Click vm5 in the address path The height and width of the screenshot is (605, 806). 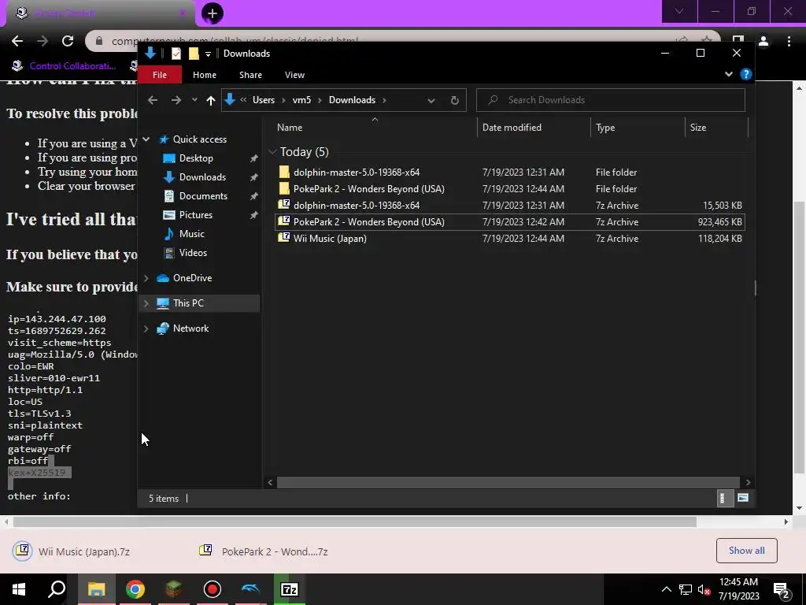click(301, 100)
